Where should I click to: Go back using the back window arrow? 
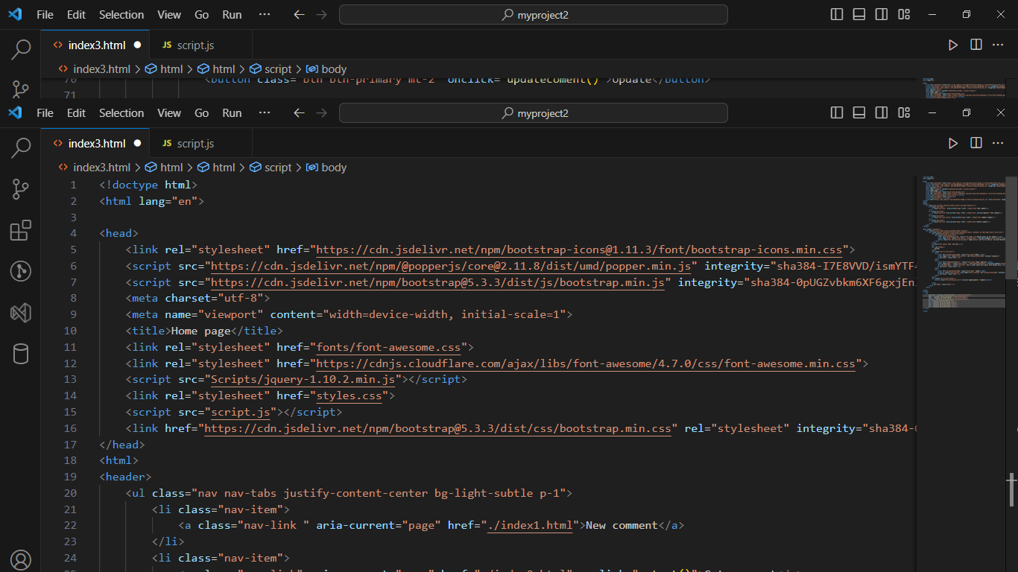pos(299,15)
